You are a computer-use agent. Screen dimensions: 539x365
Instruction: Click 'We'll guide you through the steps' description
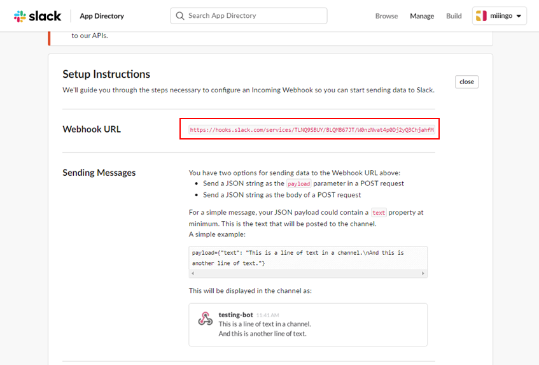(x=249, y=90)
